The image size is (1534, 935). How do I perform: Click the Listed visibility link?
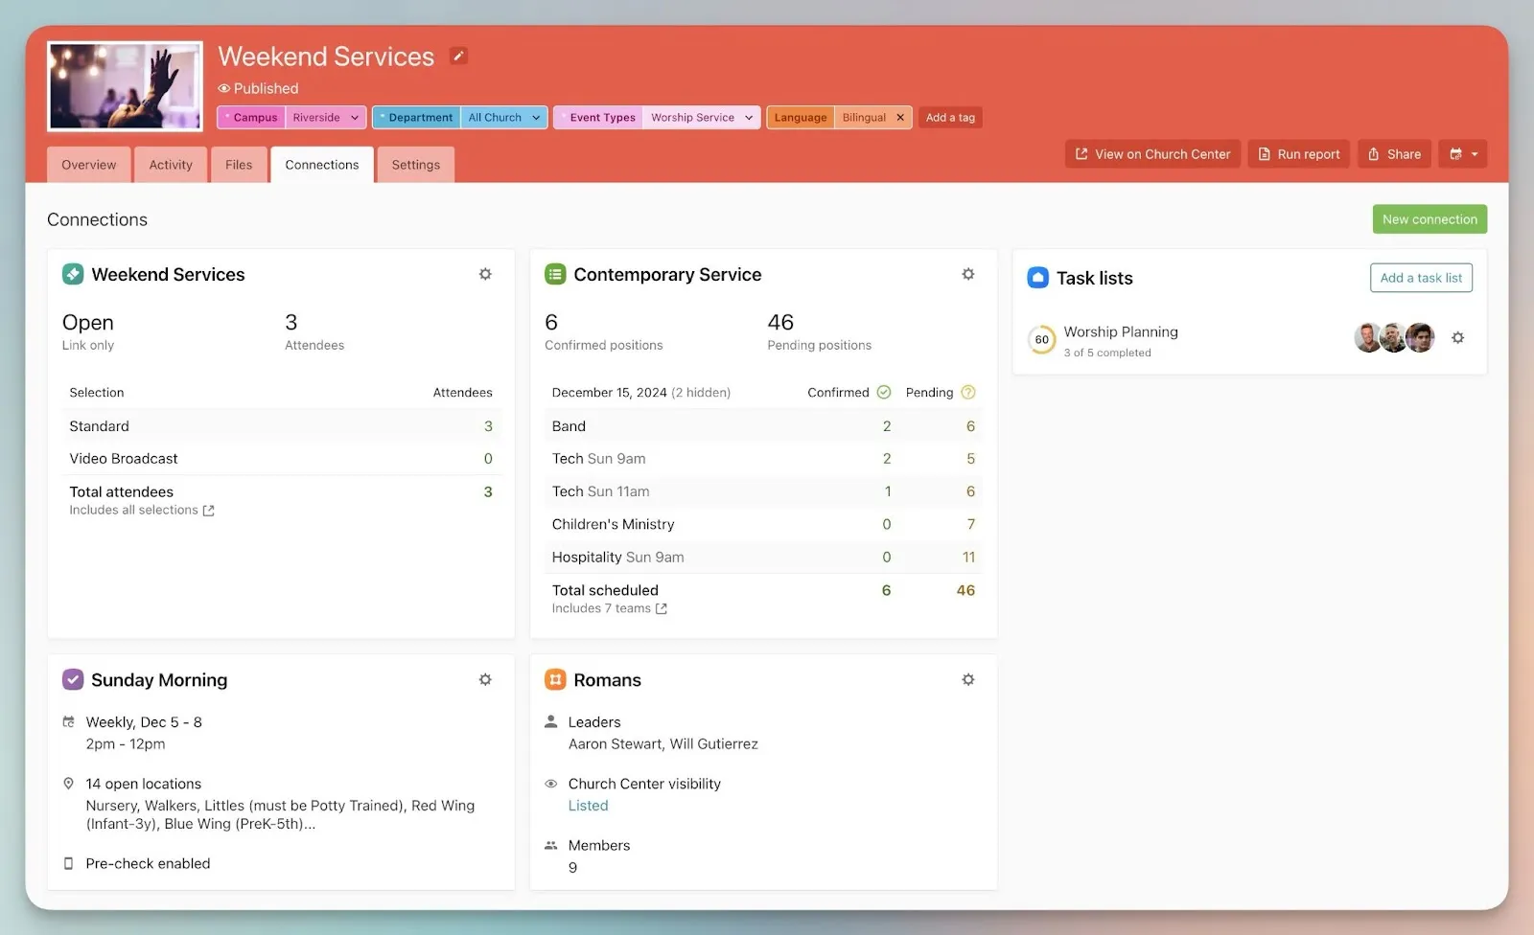coord(588,806)
